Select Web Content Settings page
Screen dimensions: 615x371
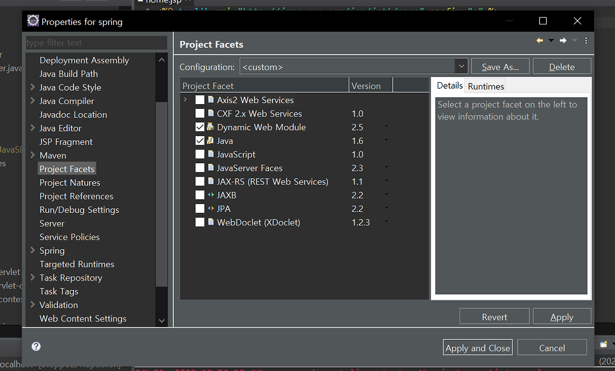tap(83, 318)
